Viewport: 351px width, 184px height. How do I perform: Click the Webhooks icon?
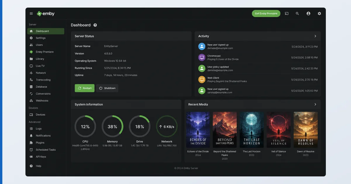pos(31,101)
